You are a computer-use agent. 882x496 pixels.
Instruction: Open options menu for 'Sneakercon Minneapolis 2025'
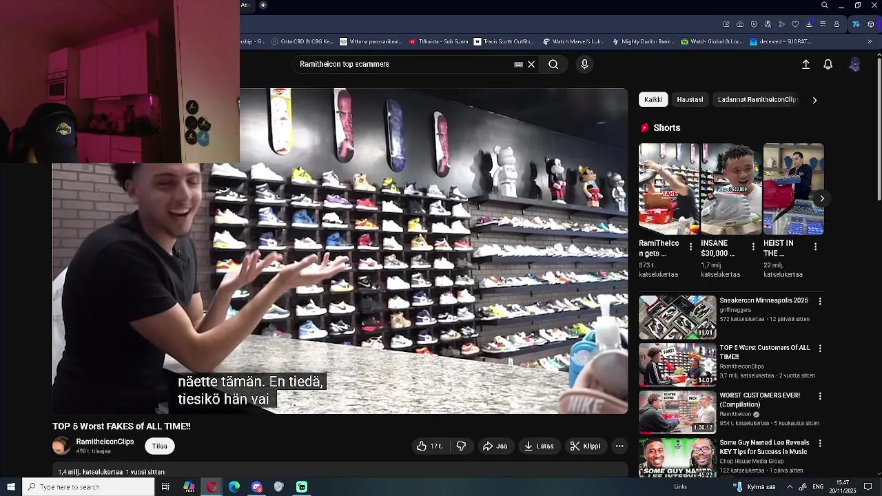coord(820,302)
